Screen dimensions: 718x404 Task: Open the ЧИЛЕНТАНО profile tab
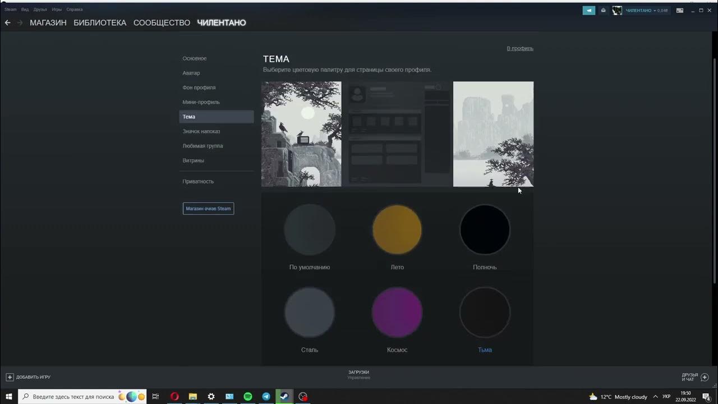(222, 23)
